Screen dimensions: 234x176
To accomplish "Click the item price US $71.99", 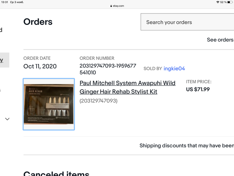I will click(198, 89).
